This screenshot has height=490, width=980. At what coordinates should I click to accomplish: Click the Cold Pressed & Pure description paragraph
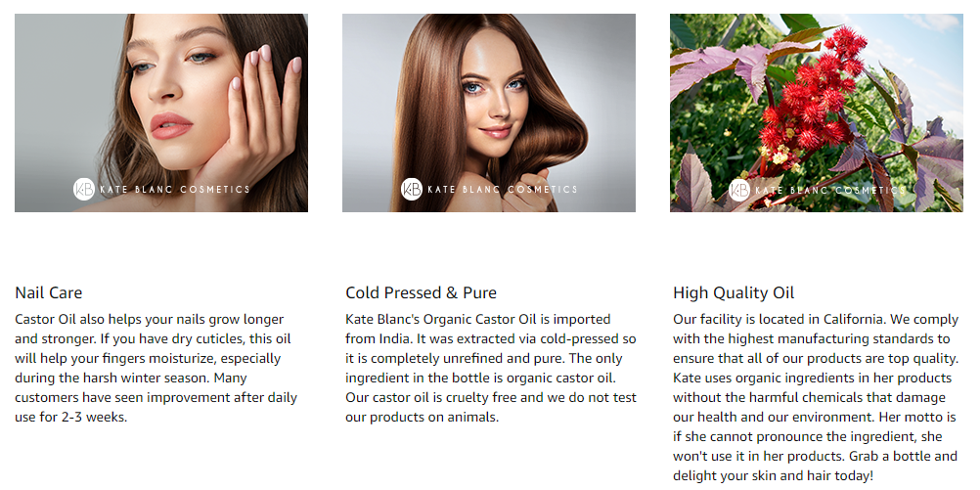click(491, 368)
